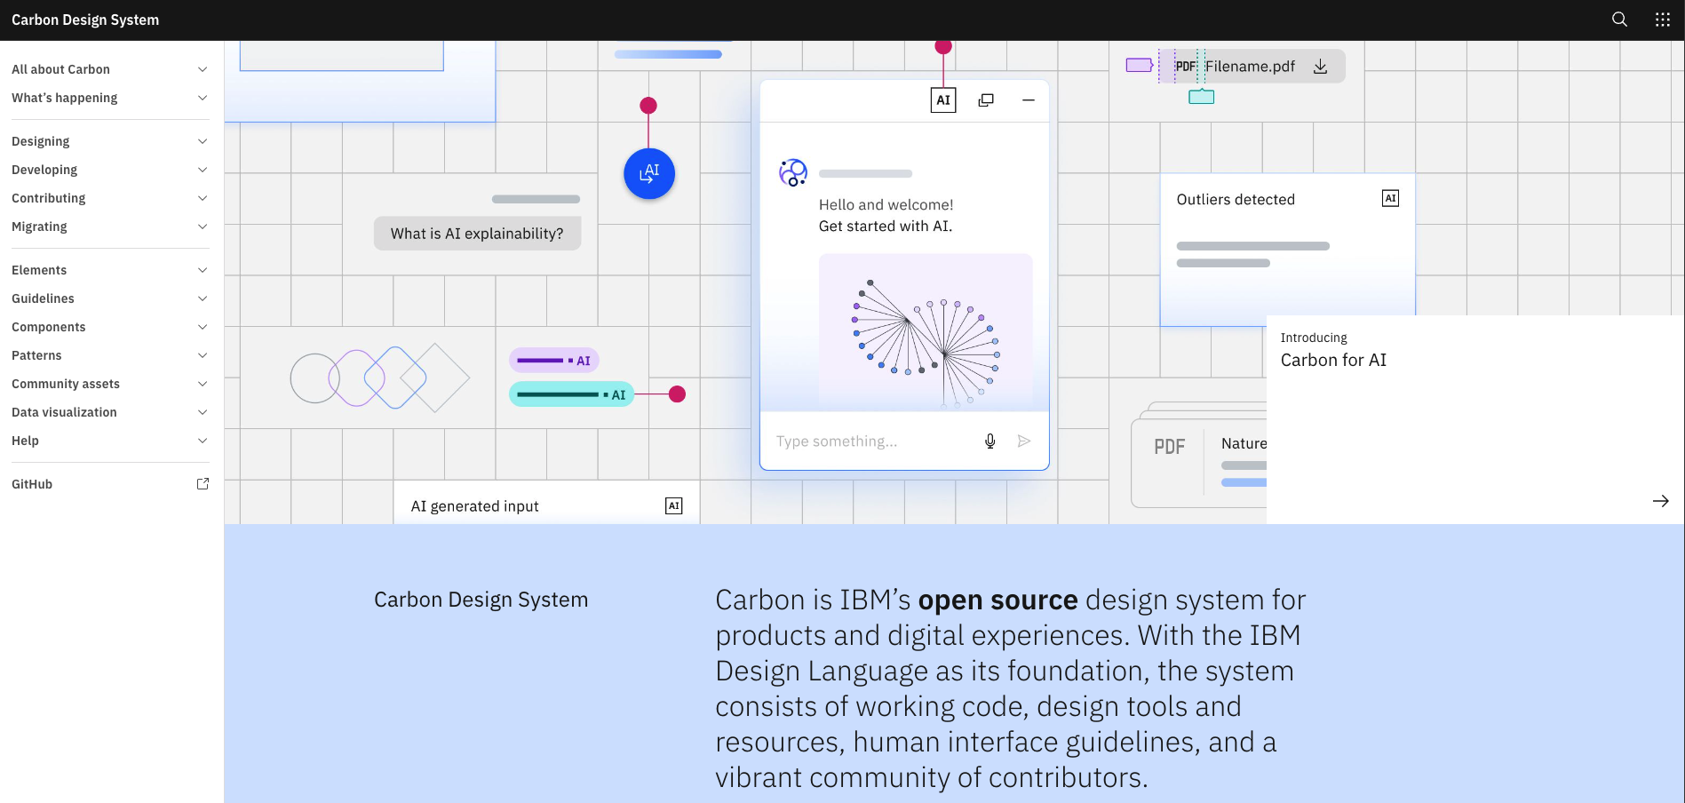Click the AI generated input label
The height and width of the screenshot is (803, 1685).
(x=474, y=506)
